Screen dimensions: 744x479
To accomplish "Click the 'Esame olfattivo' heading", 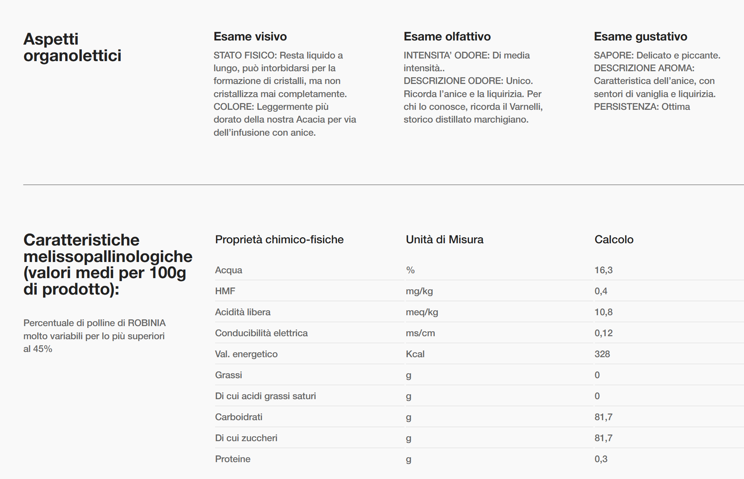I will (x=447, y=36).
